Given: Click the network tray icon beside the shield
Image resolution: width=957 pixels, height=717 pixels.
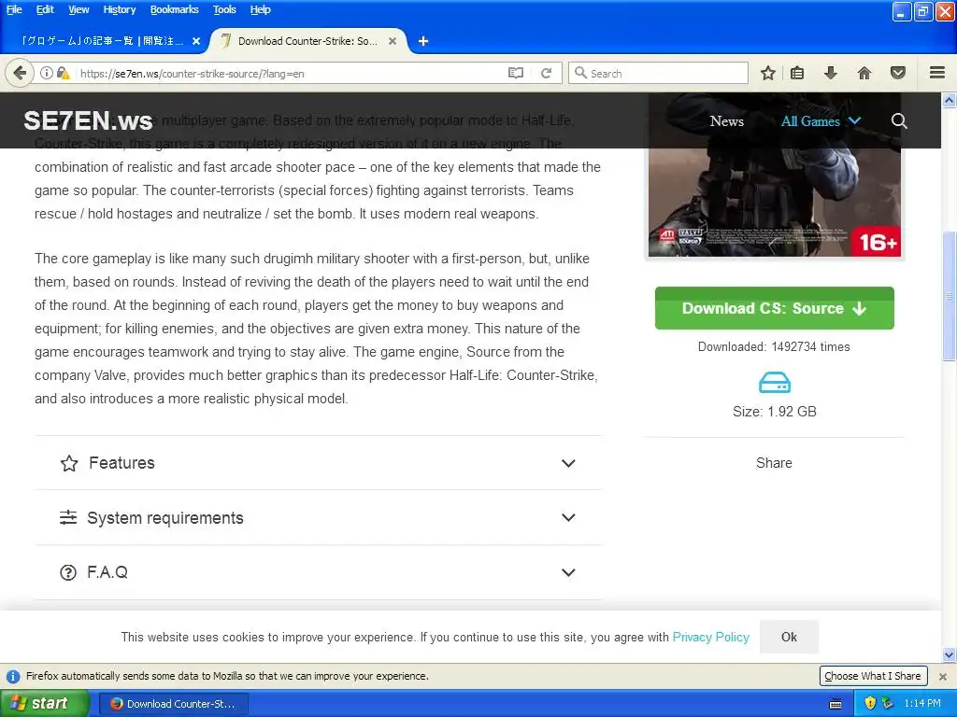Looking at the screenshot, I should (888, 703).
